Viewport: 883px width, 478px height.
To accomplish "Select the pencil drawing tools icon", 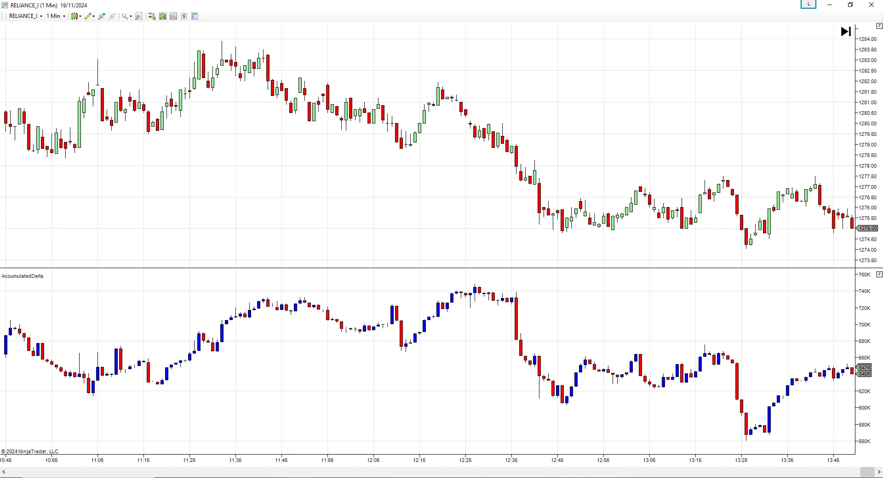I will (x=88, y=16).
